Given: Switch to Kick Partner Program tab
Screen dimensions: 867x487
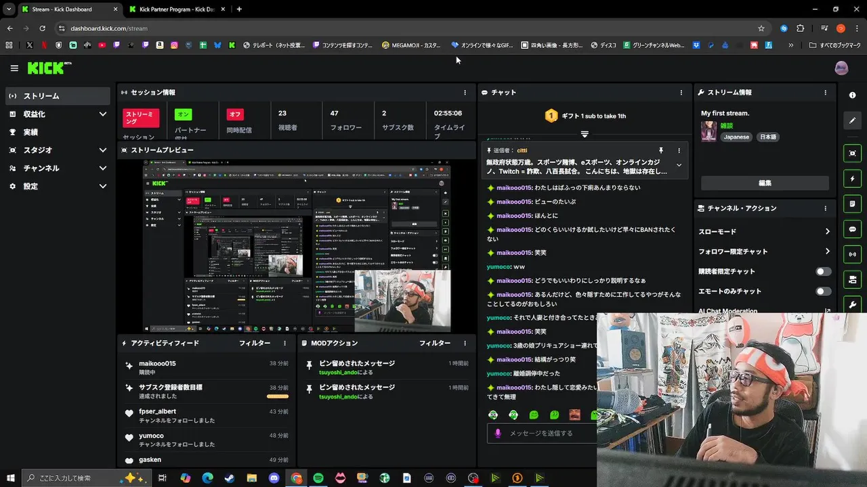Looking at the screenshot, I should tap(178, 9).
